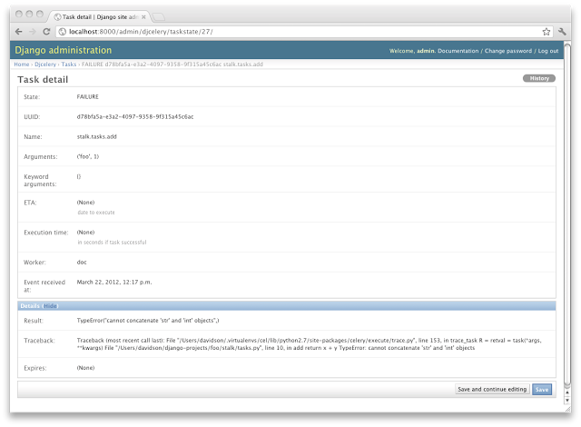Open the Chrome wrench settings menu
The image size is (581, 427).
point(562,31)
